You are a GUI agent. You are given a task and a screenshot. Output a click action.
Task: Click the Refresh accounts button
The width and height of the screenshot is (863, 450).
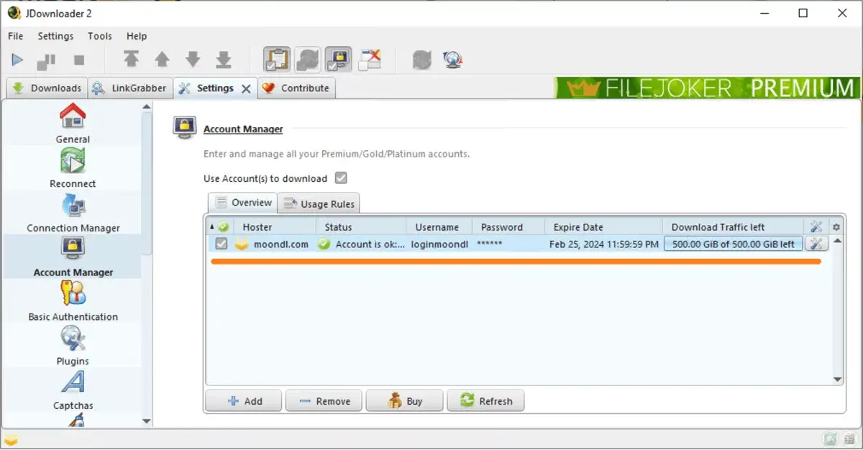(485, 401)
